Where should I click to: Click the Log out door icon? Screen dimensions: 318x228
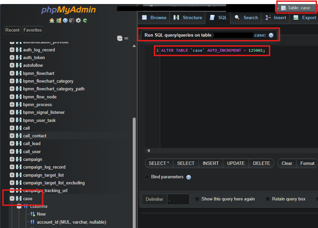point(58,20)
